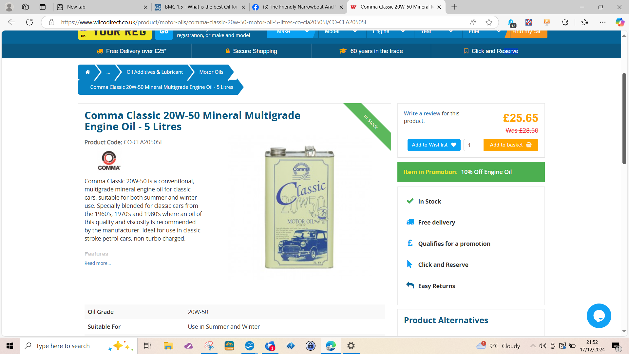The image size is (629, 354).
Task: Click the quantity input field
Action: click(473, 145)
